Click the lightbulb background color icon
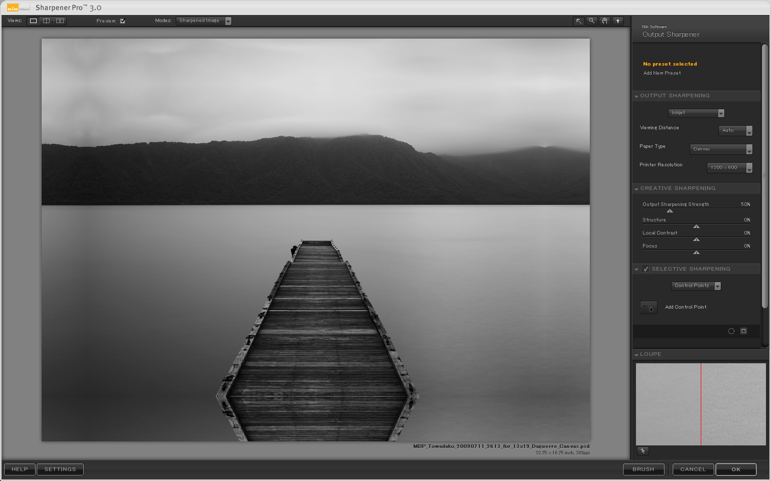771x481 pixels. click(x=618, y=21)
